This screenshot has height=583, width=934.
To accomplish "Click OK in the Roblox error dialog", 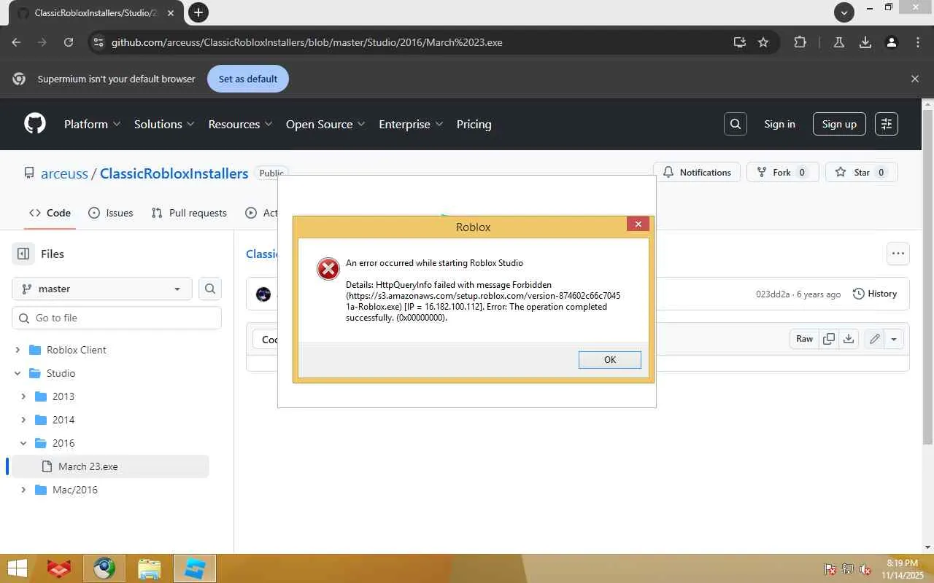I will click(x=610, y=359).
